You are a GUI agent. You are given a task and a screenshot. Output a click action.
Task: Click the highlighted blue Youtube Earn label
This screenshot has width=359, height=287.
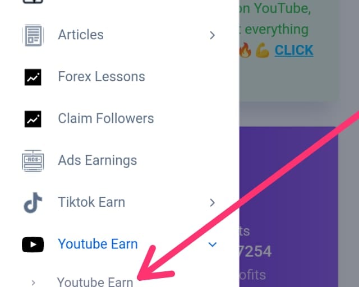tap(98, 244)
